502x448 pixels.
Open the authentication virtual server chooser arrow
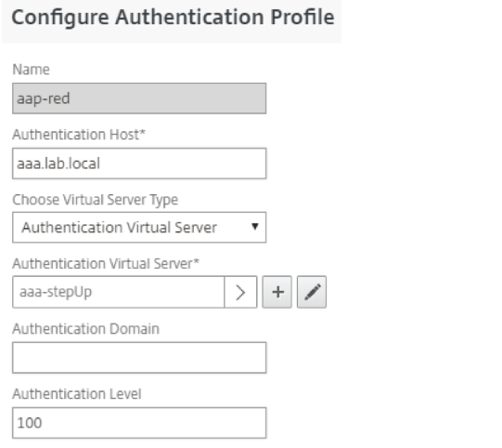[240, 292]
